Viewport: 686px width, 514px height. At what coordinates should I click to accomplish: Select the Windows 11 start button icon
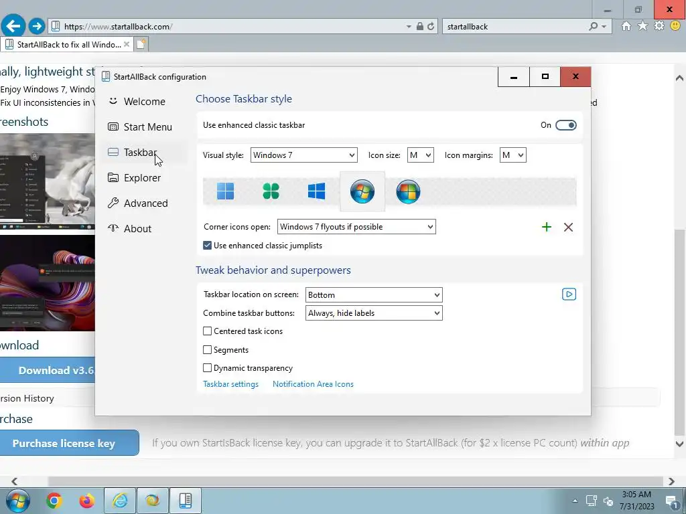tap(225, 191)
